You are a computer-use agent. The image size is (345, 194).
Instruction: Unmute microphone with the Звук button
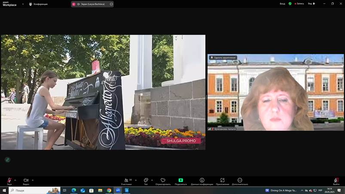pos(9,181)
